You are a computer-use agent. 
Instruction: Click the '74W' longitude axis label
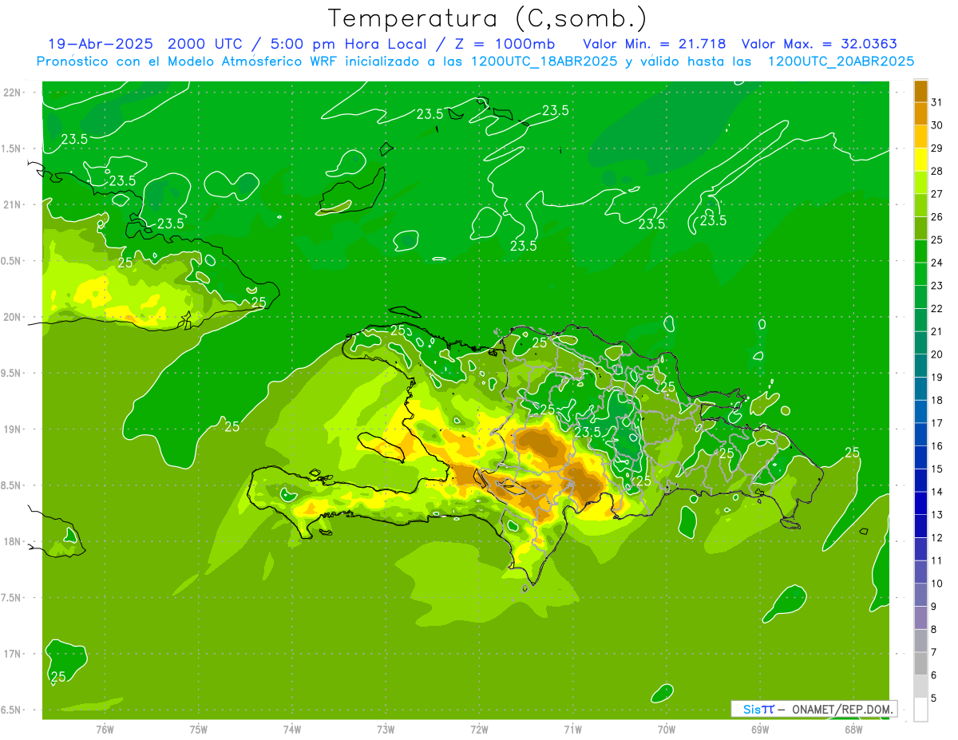click(x=292, y=729)
